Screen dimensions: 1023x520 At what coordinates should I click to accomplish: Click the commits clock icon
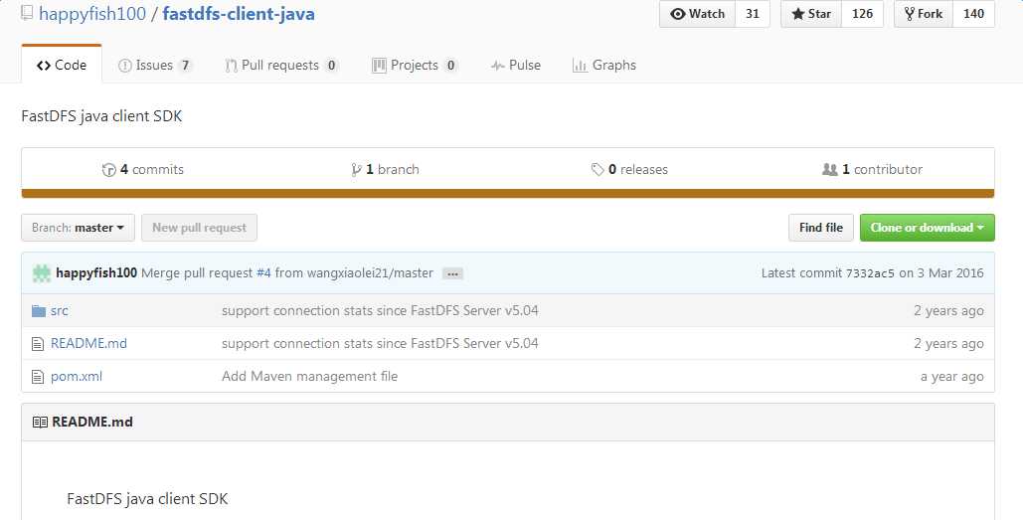click(109, 170)
